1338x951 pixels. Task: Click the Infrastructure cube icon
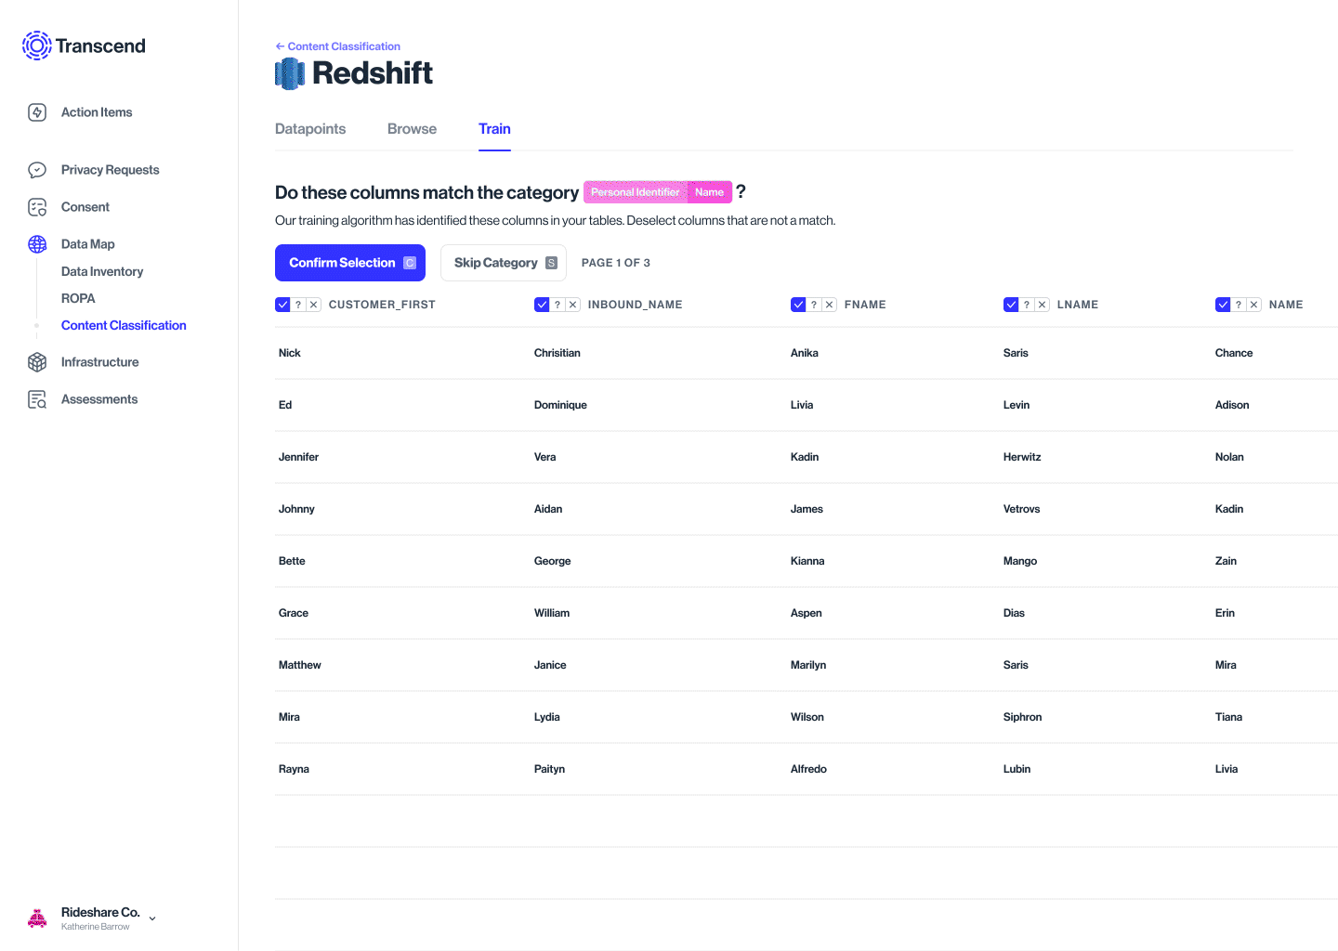tap(37, 362)
